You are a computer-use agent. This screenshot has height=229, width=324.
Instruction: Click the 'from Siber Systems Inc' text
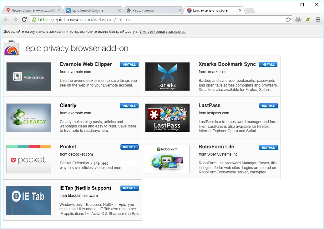pos(218,154)
